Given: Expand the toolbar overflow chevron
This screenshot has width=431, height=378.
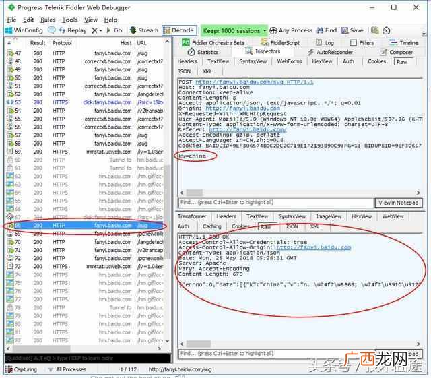Looking at the screenshot, I should point(424,34).
